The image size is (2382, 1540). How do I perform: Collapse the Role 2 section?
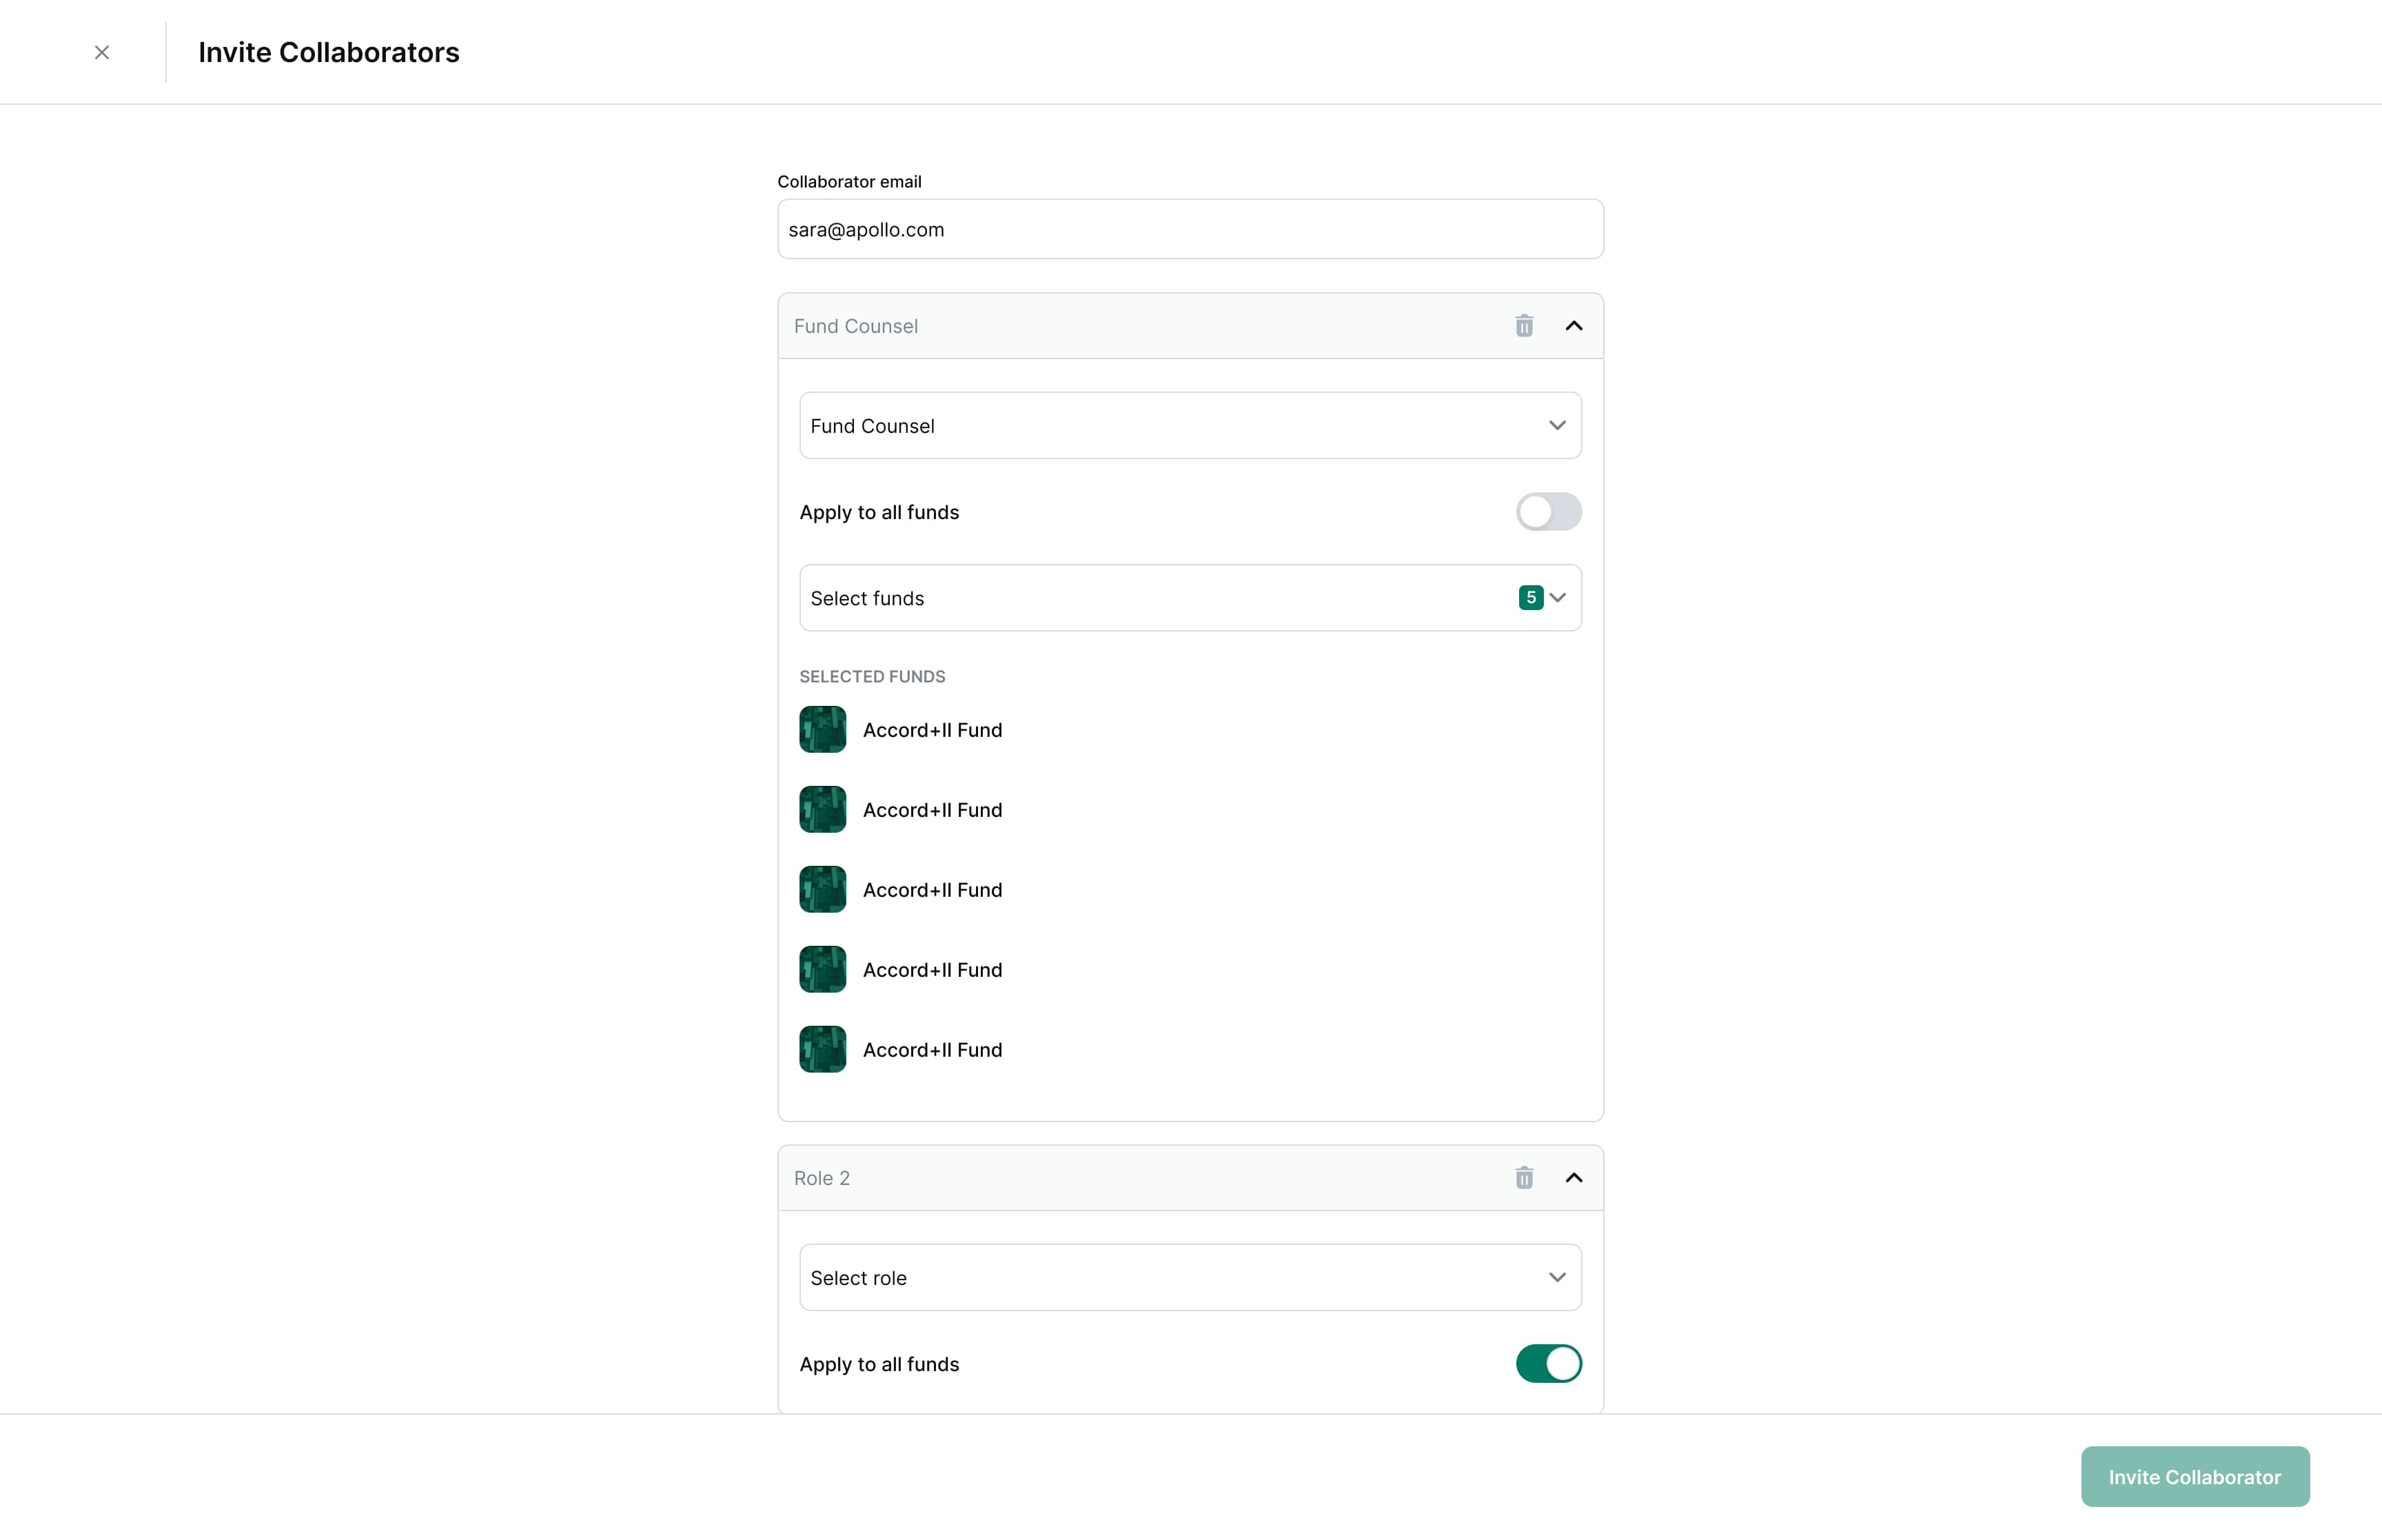(1574, 1178)
